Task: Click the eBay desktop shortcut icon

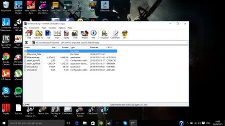Action: 18,42
